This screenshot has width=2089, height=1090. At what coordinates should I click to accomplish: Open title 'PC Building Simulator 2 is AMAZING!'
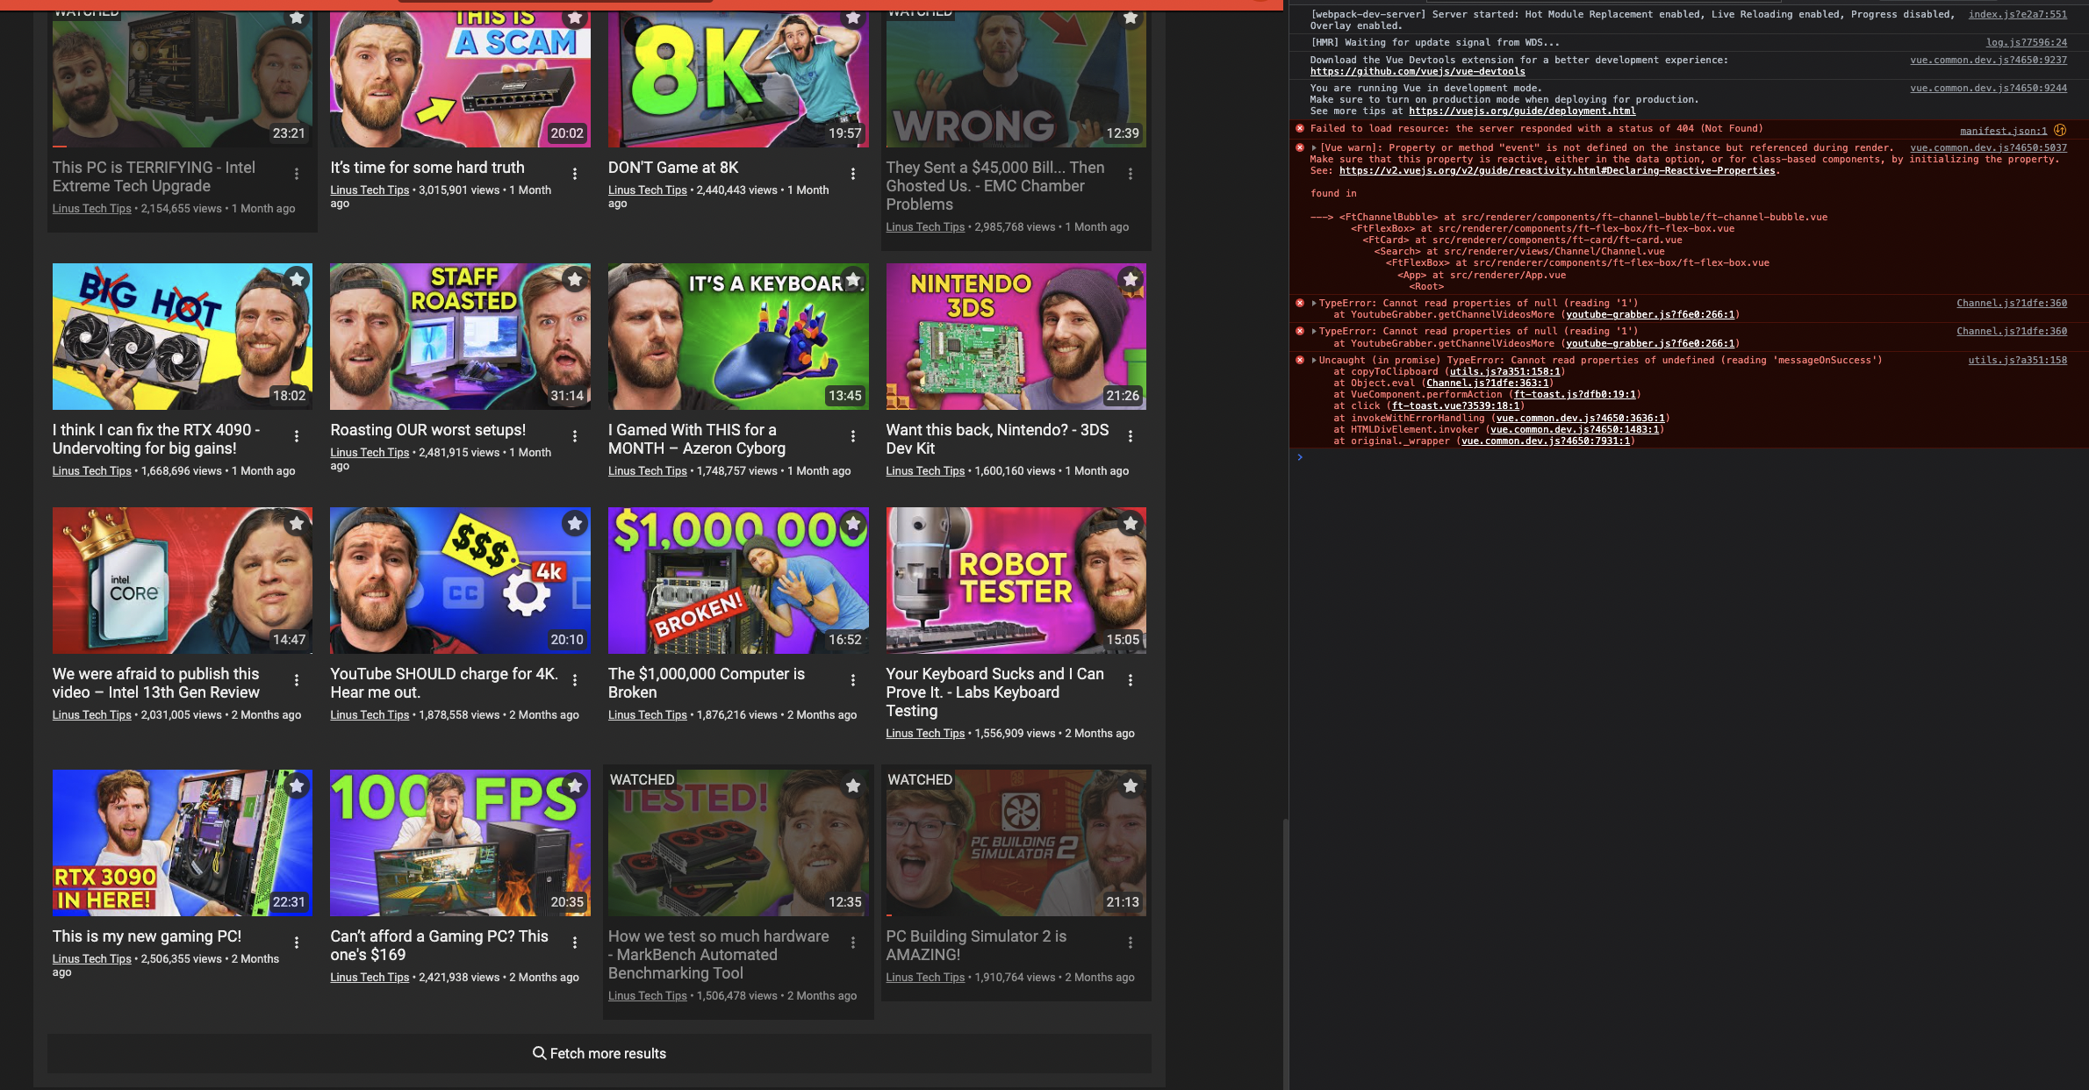tap(976, 945)
